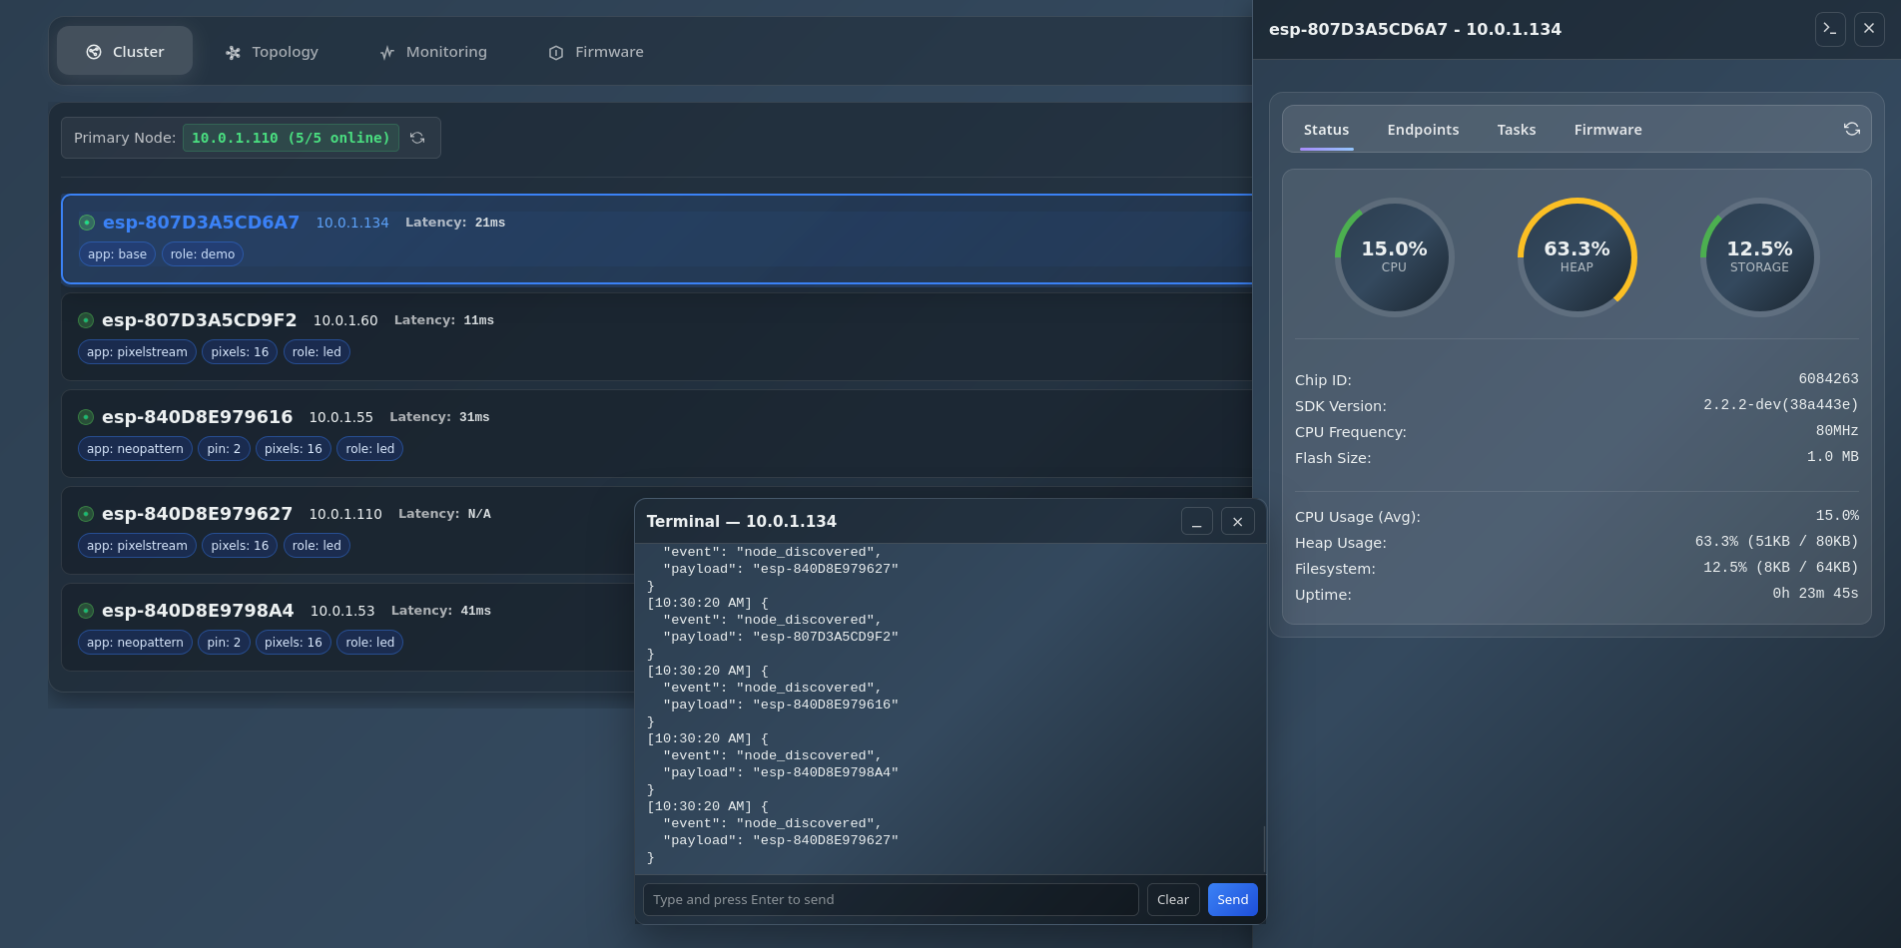Click Clear to empty the terminal output
The height and width of the screenshot is (948, 1901).
click(1172, 899)
